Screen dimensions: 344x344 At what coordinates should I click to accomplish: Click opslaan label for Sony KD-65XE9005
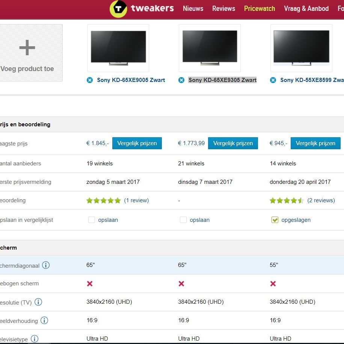coord(108,220)
